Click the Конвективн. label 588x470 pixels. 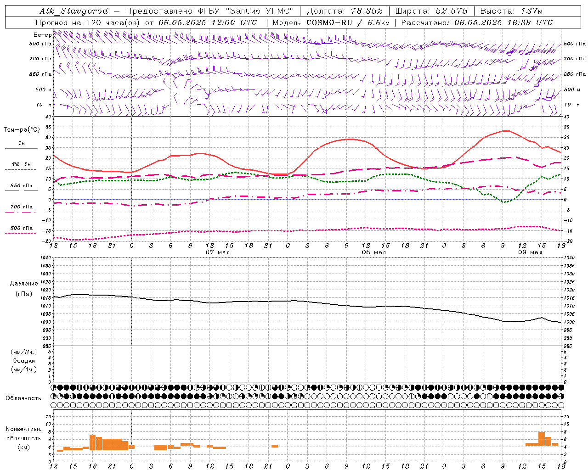pyautogui.click(x=23, y=429)
